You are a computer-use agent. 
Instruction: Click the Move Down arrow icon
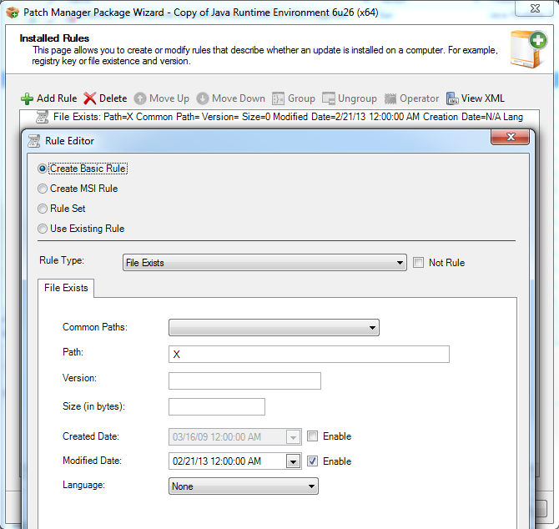203,98
